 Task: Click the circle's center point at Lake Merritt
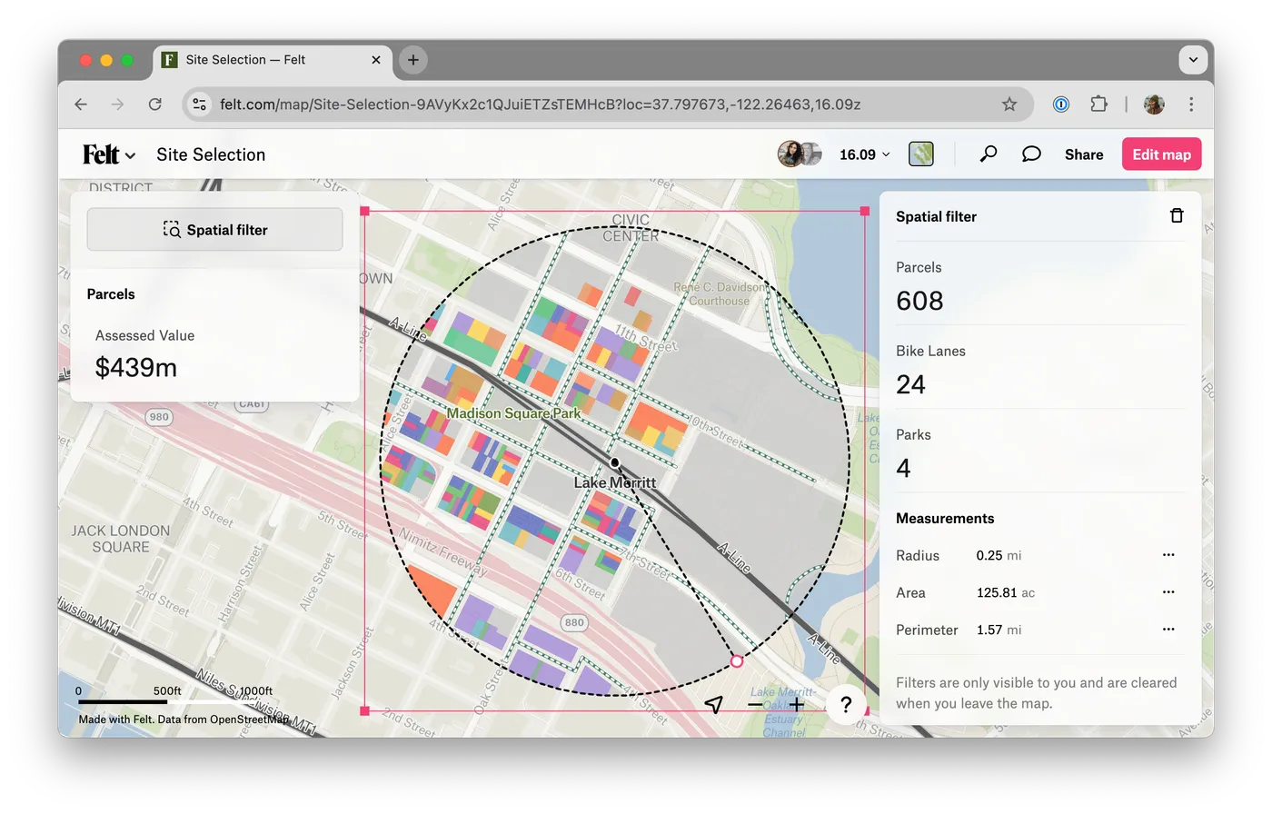click(x=615, y=462)
